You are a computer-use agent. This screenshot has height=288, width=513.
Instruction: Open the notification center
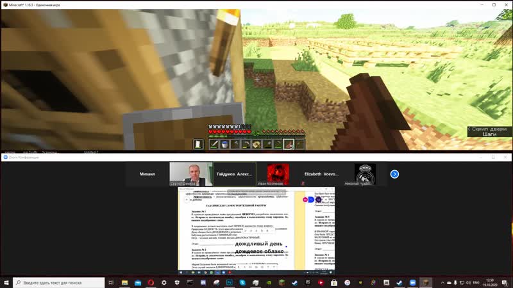(505, 282)
